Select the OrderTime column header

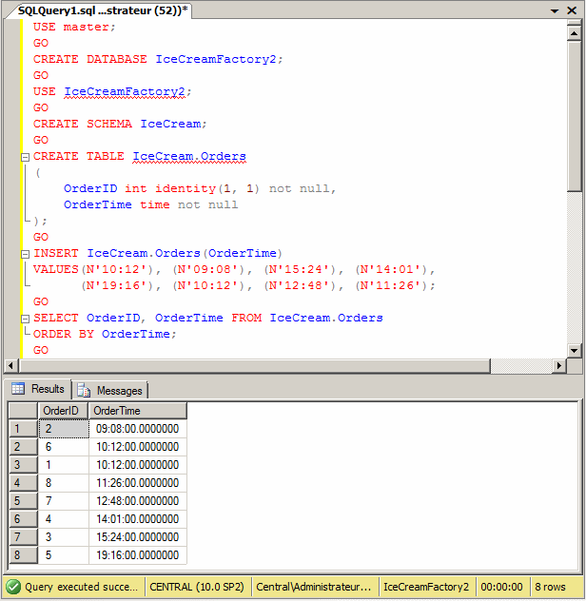[x=138, y=411]
